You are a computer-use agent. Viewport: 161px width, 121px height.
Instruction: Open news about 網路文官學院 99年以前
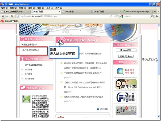click(x=84, y=85)
